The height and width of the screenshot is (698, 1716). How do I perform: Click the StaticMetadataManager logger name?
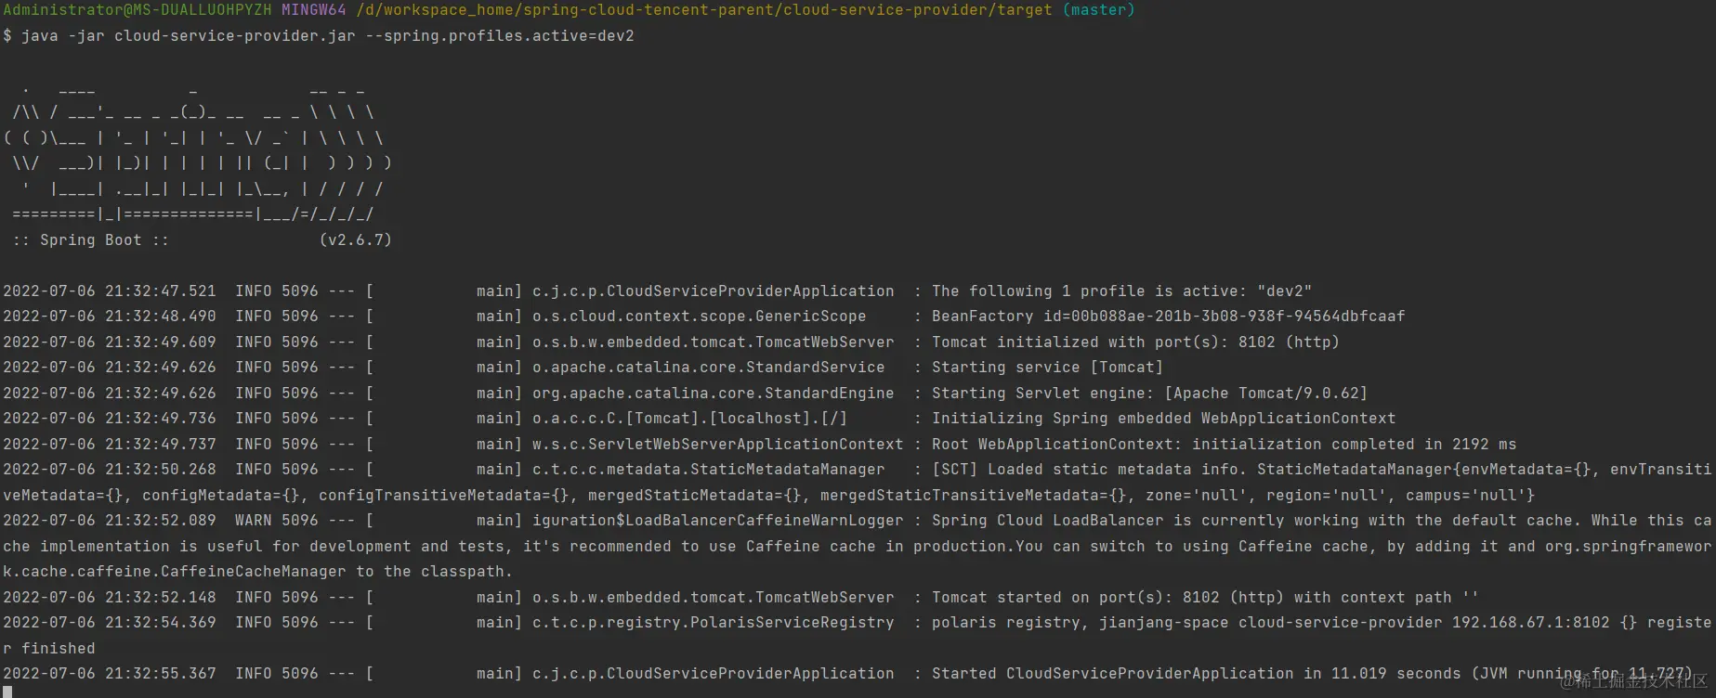[708, 470]
